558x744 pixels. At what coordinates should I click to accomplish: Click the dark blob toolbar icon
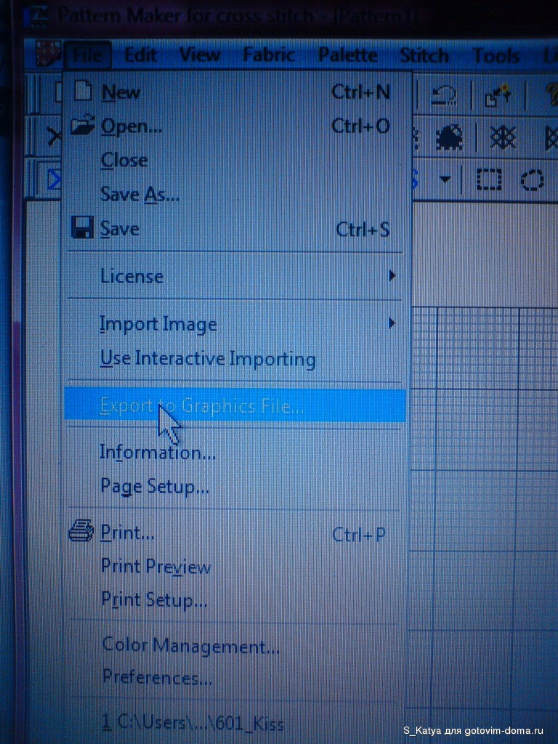click(x=449, y=138)
